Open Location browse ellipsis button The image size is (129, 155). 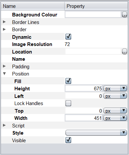point(124,52)
